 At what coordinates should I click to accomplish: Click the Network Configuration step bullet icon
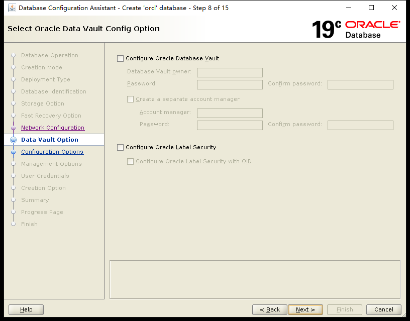point(14,128)
